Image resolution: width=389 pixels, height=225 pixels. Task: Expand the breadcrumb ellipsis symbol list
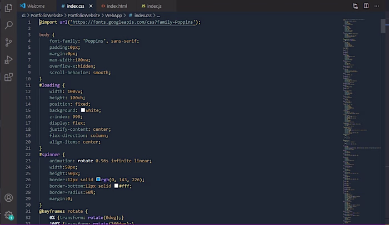click(158, 16)
